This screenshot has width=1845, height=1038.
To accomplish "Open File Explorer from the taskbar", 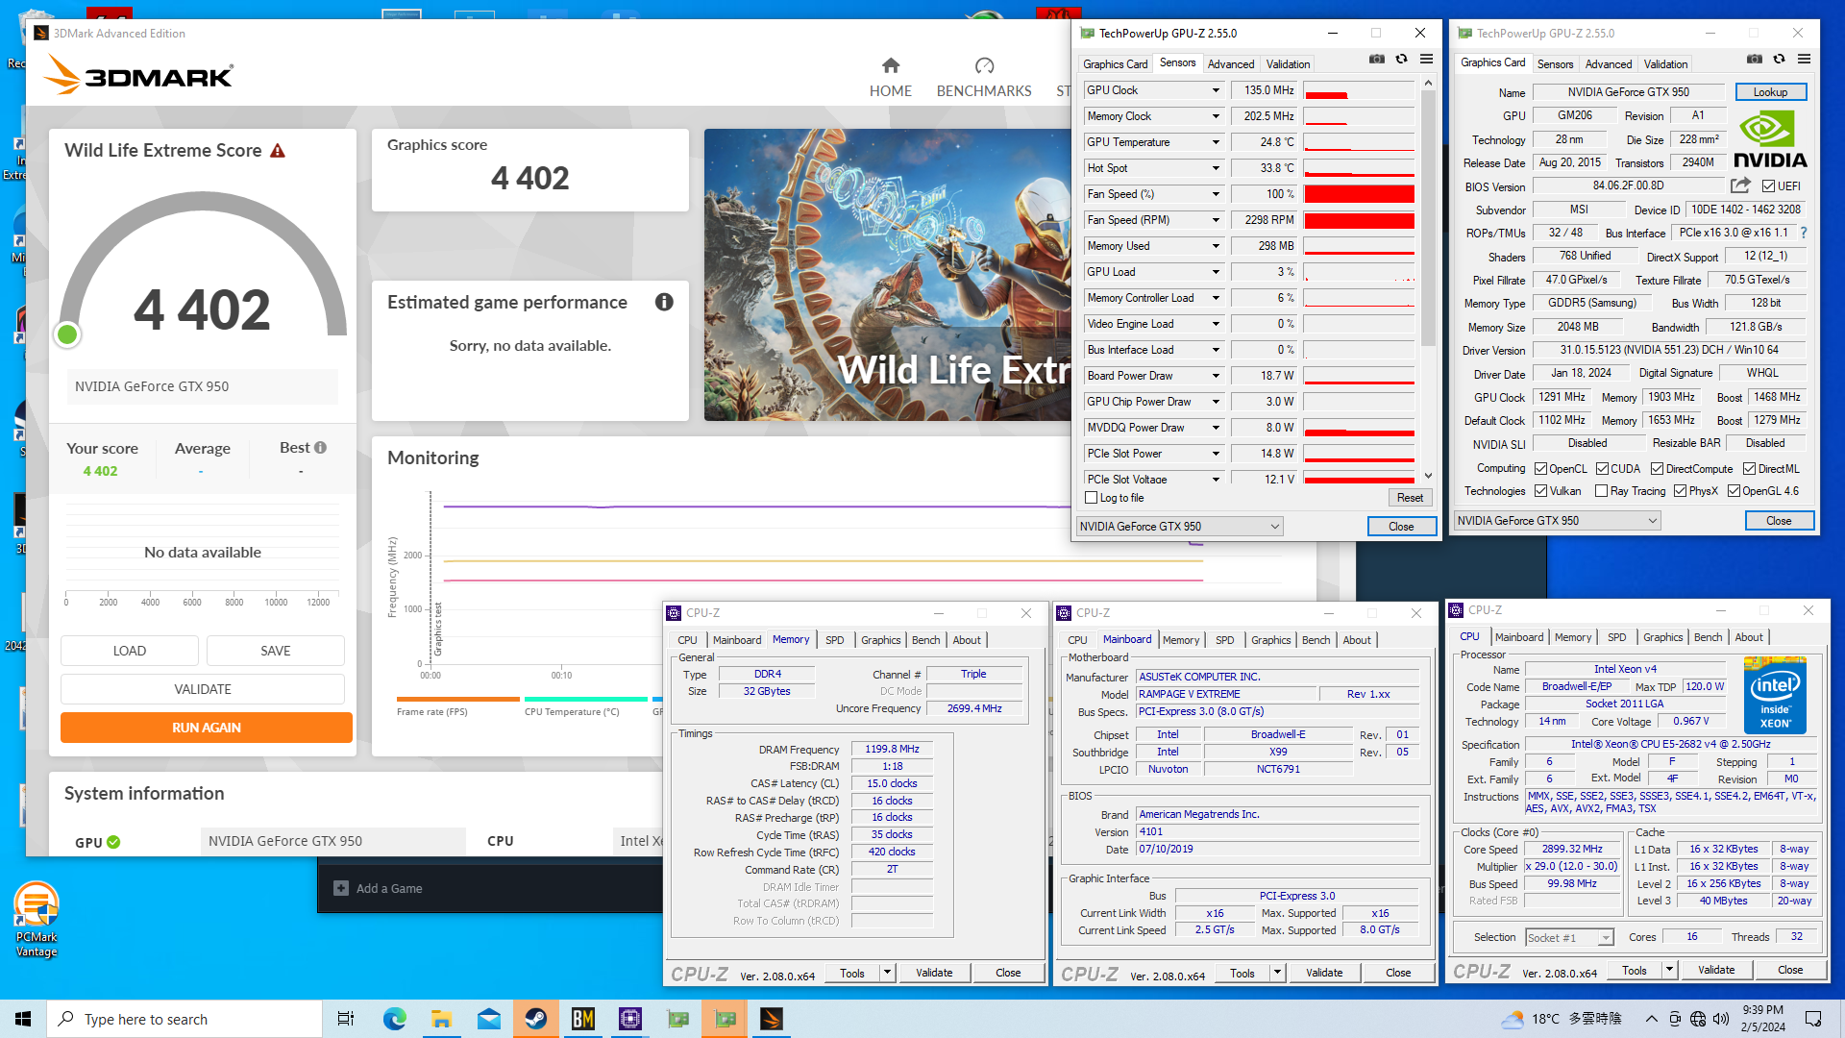I will coord(441,1019).
